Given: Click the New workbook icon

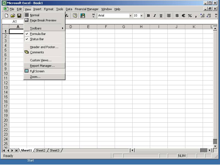Looking at the screenshot, I should click(7, 16).
